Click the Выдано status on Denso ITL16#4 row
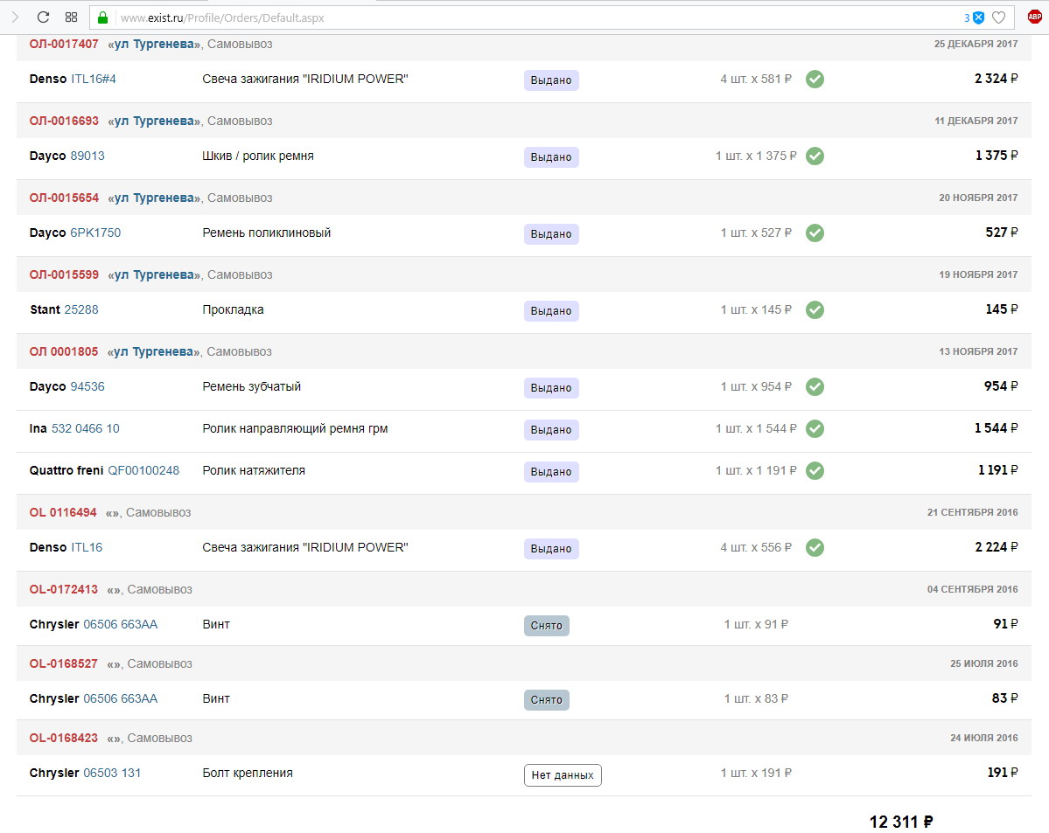Viewport: 1049px width, 833px height. click(551, 80)
